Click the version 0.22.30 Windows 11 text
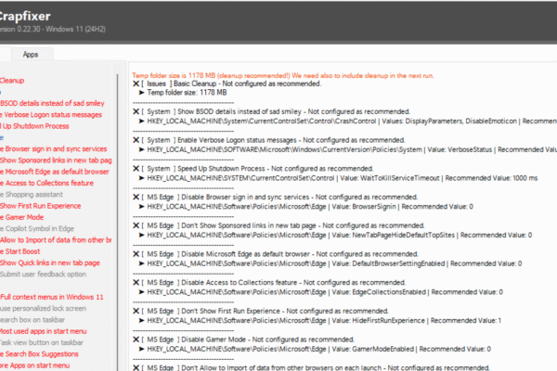The width and height of the screenshot is (557, 371). pos(53,29)
